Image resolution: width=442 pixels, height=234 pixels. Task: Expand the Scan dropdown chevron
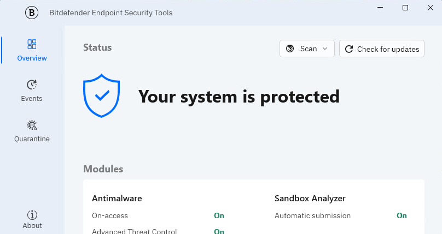[x=325, y=49]
